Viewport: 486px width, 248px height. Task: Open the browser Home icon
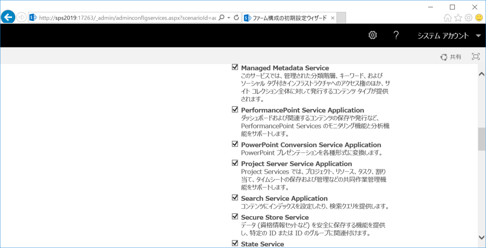(x=447, y=18)
